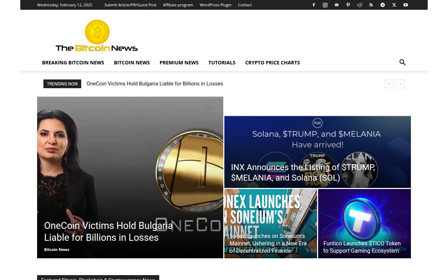Select Crypto Price Charts in navigation
This screenshot has height=280, width=448.
click(272, 63)
